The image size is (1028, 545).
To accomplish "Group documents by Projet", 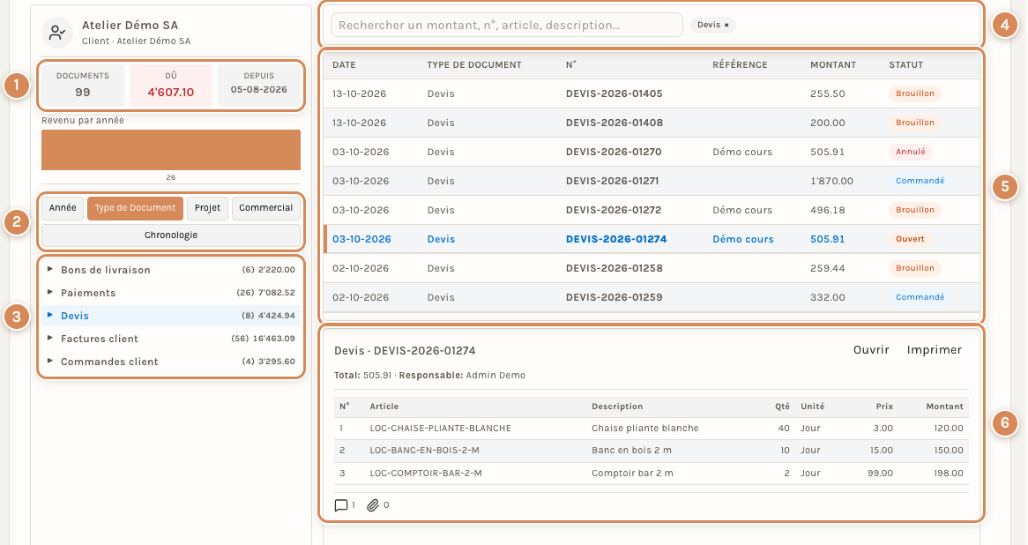I will tap(207, 208).
